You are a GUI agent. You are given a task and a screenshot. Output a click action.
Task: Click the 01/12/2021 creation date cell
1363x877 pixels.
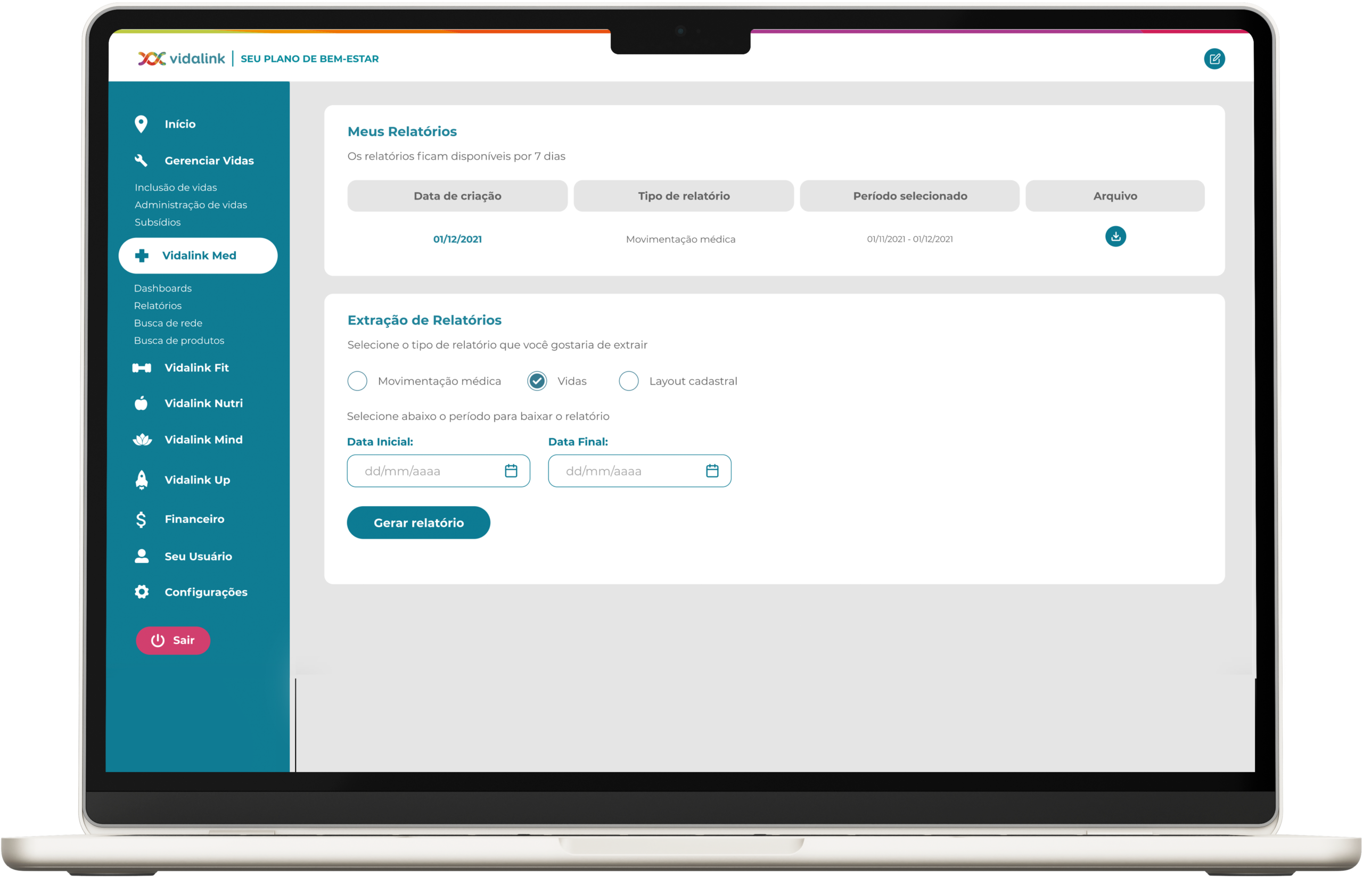coord(457,239)
